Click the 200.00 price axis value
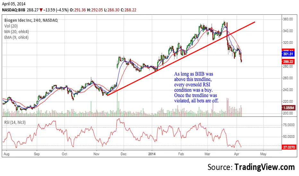Viewport: 299px width, 176px height. pyautogui.click(x=288, y=113)
